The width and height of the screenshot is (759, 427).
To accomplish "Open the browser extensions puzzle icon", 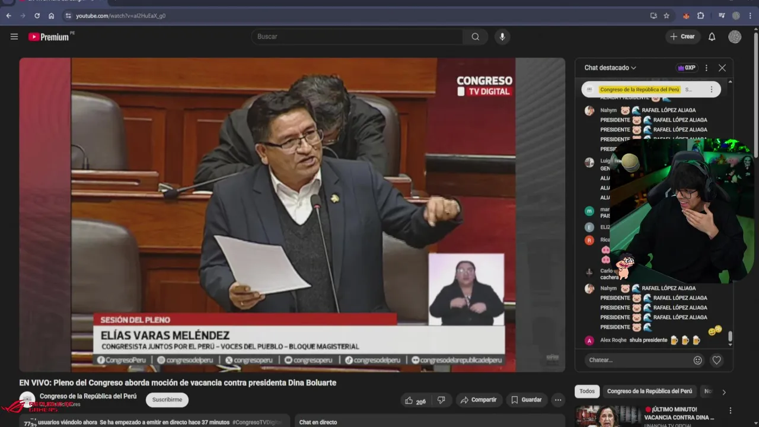I will pyautogui.click(x=700, y=16).
